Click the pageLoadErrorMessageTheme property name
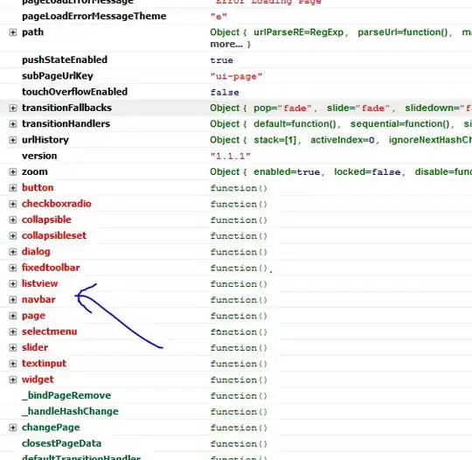The image size is (472, 460). coord(94,16)
